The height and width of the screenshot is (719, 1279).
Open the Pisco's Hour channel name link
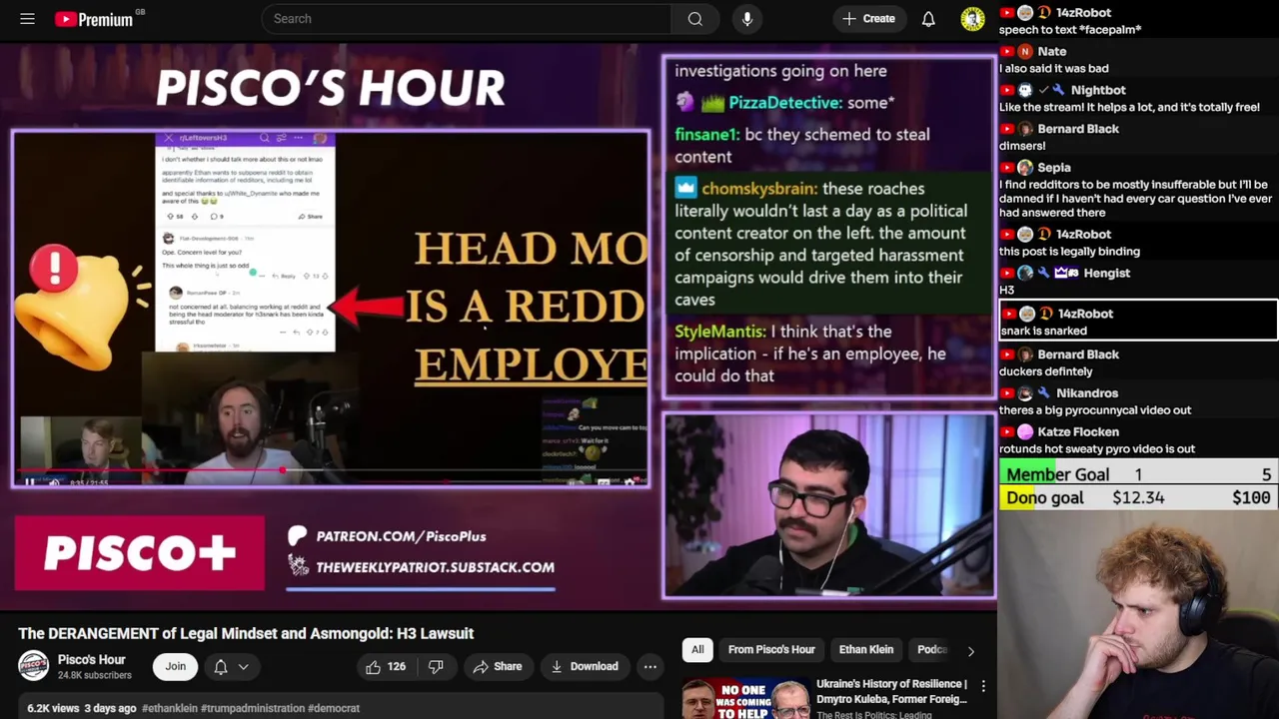coord(91,659)
